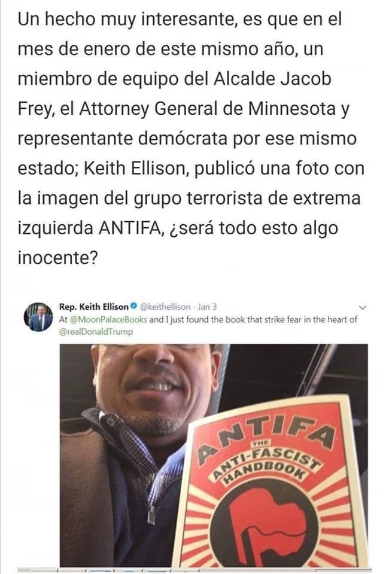This screenshot has width=389, height=574.
Task: Open the @realDonaldTrump mention link
Action: coord(96,332)
